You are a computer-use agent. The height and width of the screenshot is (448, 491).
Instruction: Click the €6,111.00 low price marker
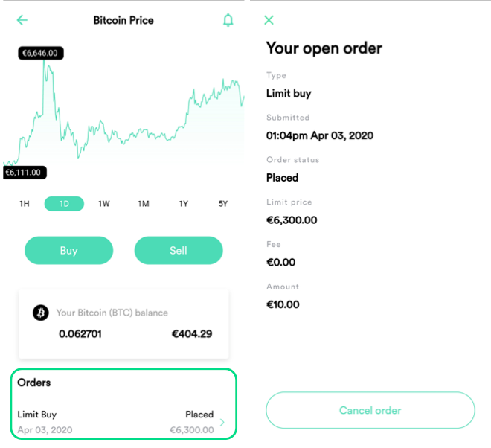(25, 173)
